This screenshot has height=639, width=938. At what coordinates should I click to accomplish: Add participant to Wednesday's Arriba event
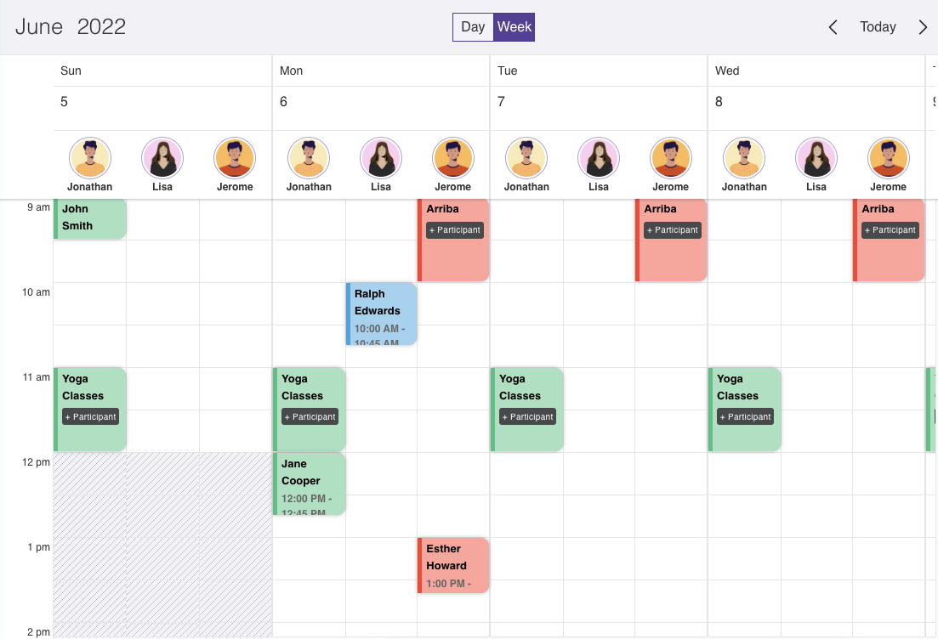890,230
